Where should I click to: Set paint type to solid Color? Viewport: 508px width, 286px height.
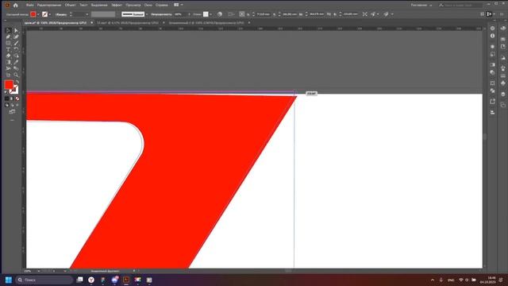7,99
